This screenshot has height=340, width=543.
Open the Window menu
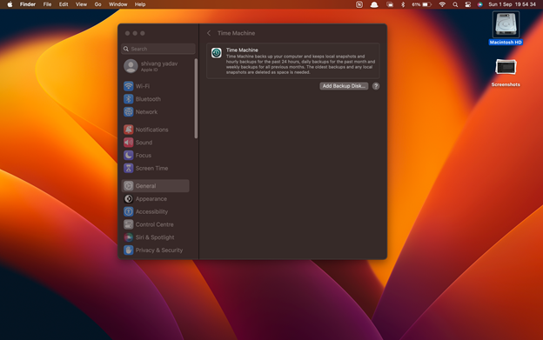pyautogui.click(x=117, y=4)
